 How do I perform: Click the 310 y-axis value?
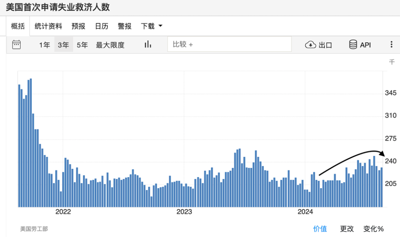[x=391, y=116]
